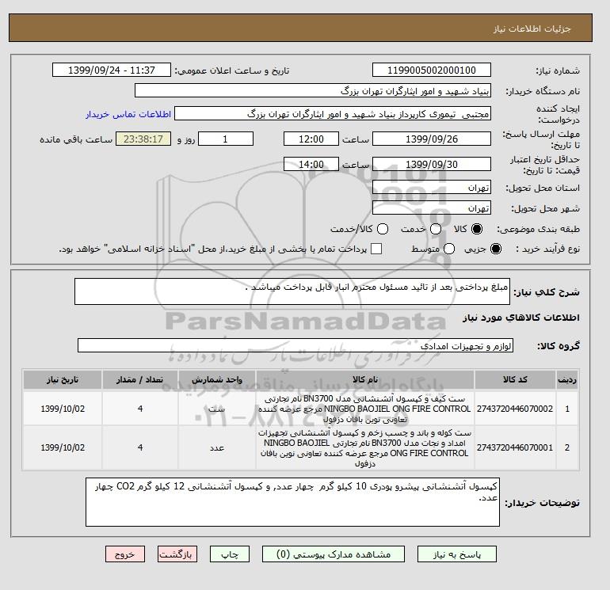Click the ست کیف و کپسول product name cell
The width and height of the screenshot is (610, 590).
tap(365, 409)
